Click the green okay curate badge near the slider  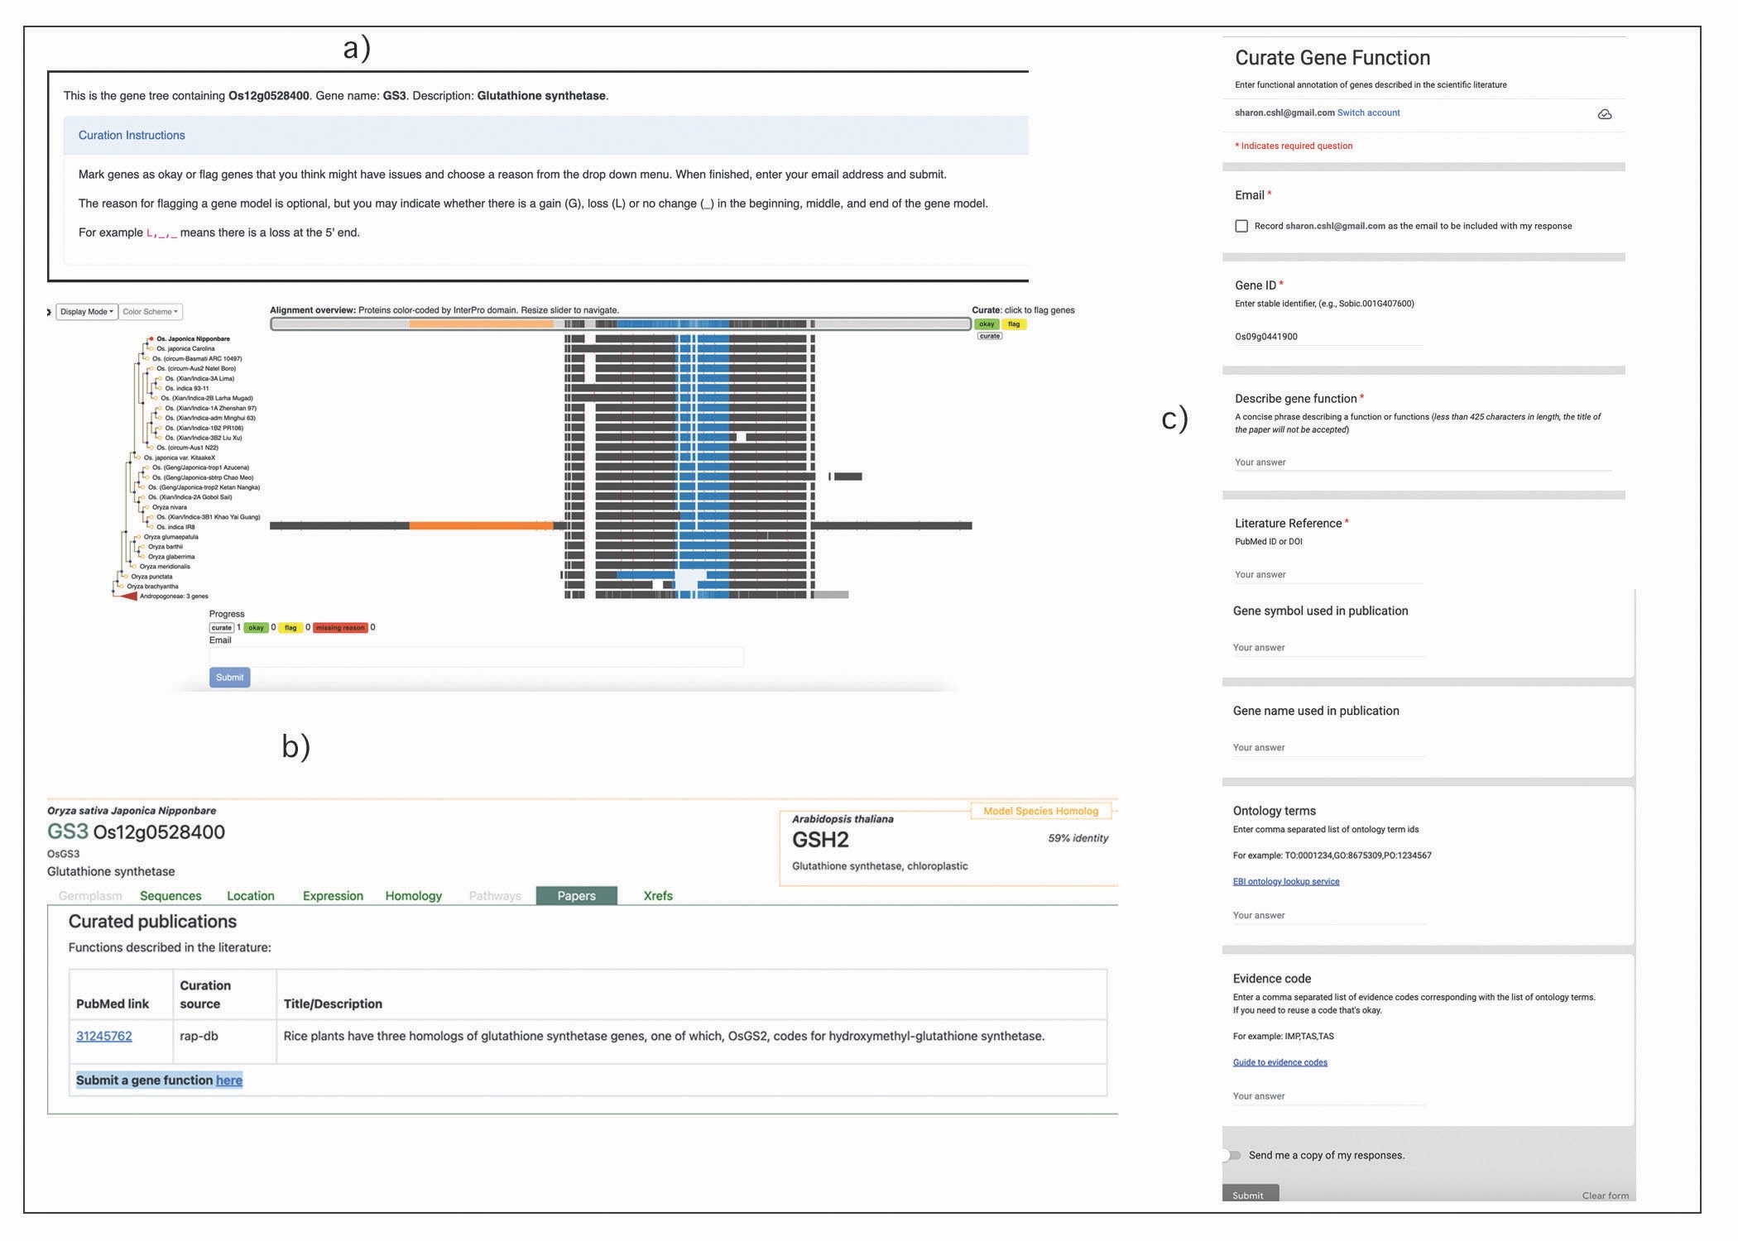pos(986,323)
